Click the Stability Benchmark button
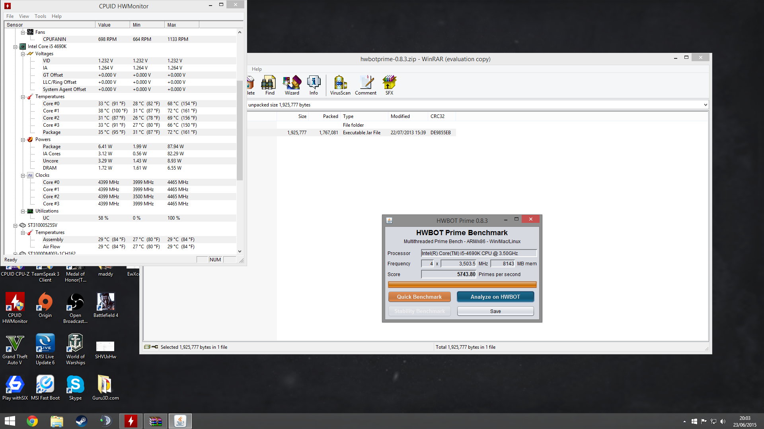Image resolution: width=764 pixels, height=429 pixels. click(x=419, y=311)
